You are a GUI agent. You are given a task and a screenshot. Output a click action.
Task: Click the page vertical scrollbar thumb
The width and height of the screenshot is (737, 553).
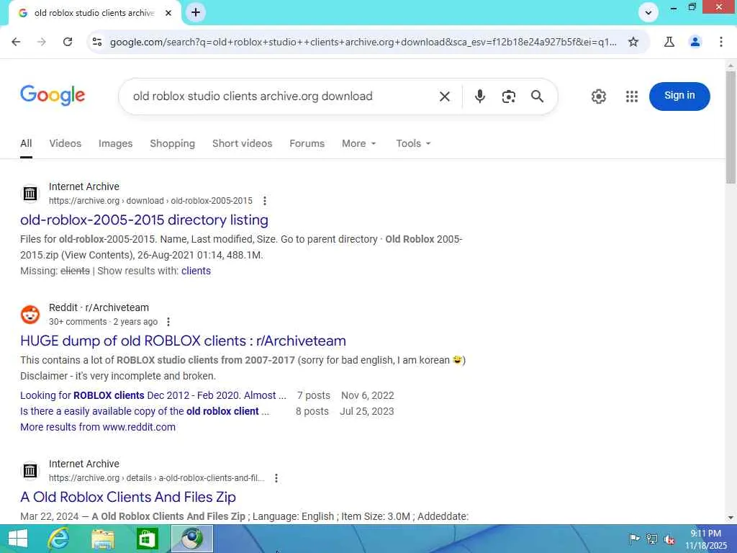tap(731, 127)
